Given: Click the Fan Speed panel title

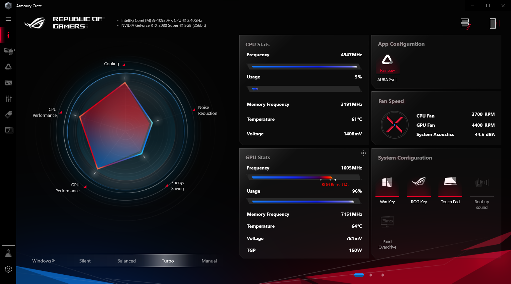Looking at the screenshot, I should point(391,101).
